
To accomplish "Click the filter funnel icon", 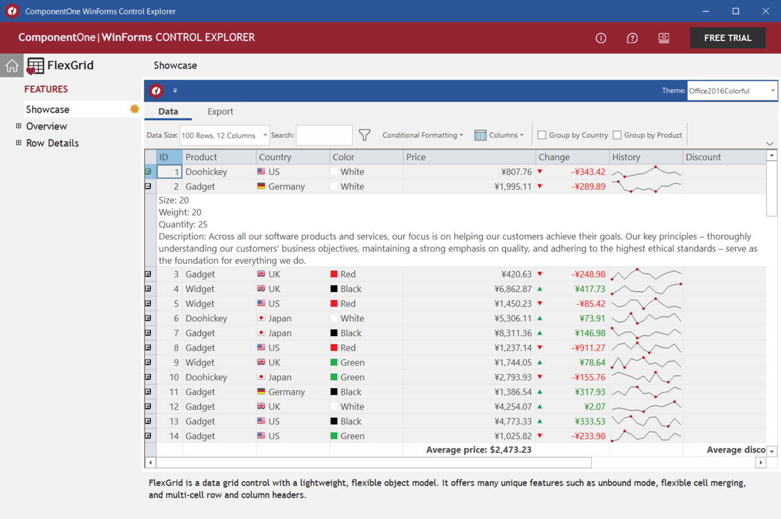I will [x=364, y=135].
